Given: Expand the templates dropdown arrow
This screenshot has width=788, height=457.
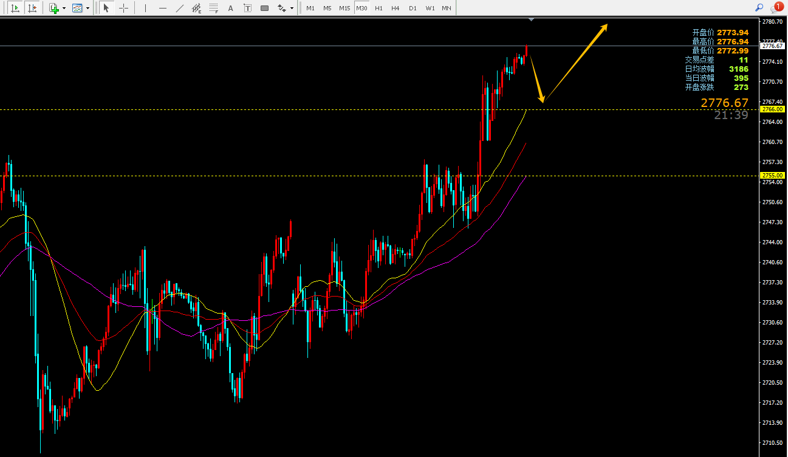Looking at the screenshot, I should [x=88, y=9].
